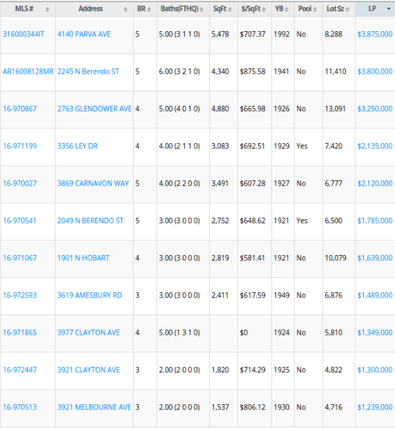Click list price $3,875,000

(375, 34)
